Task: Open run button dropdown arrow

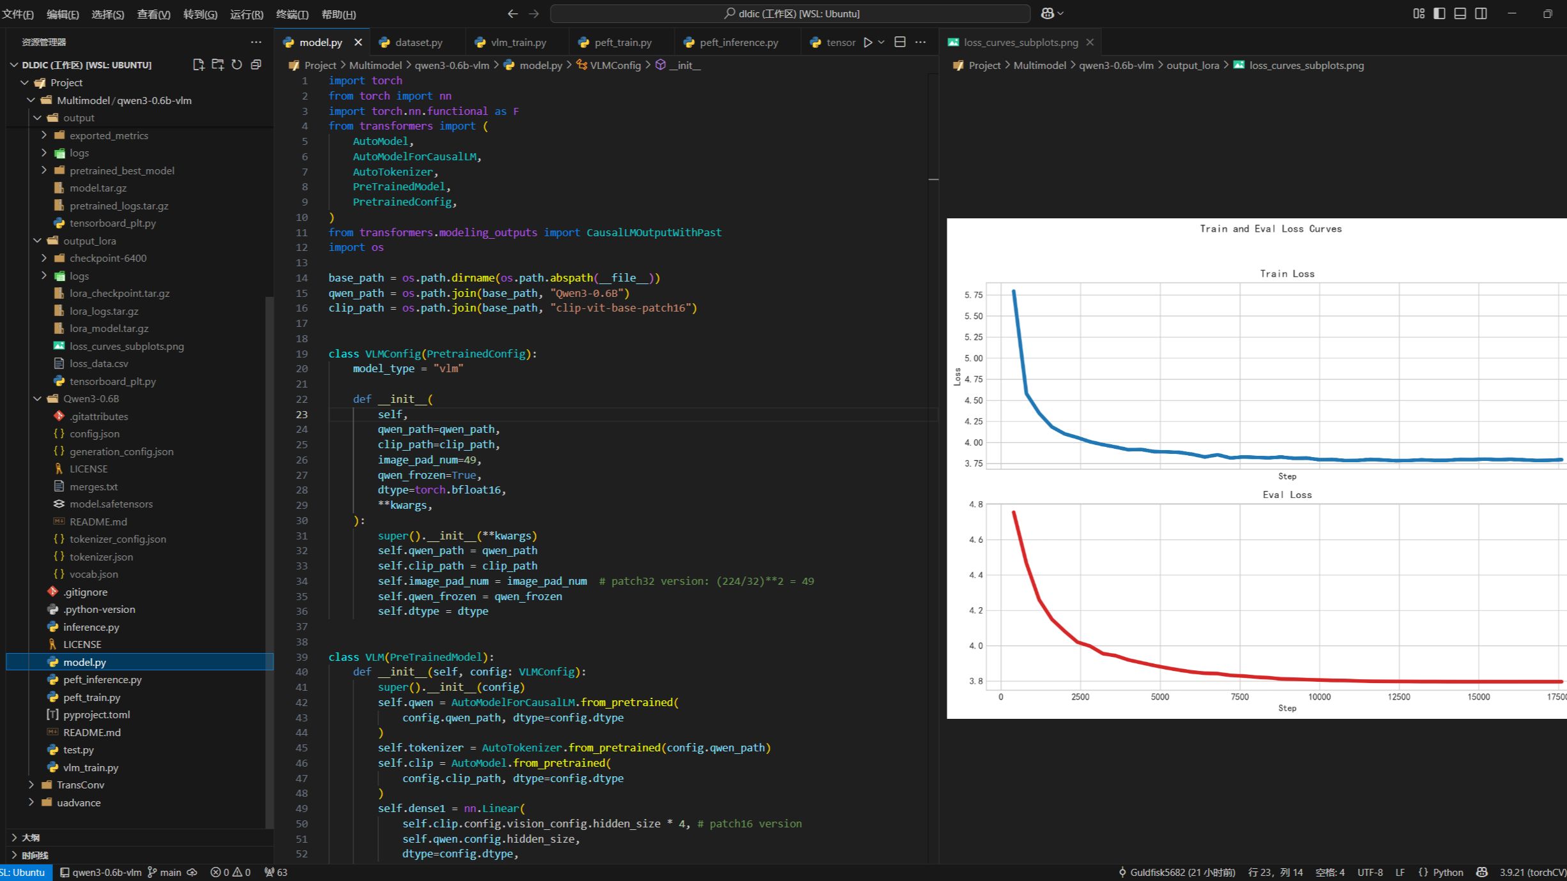Action: (882, 42)
